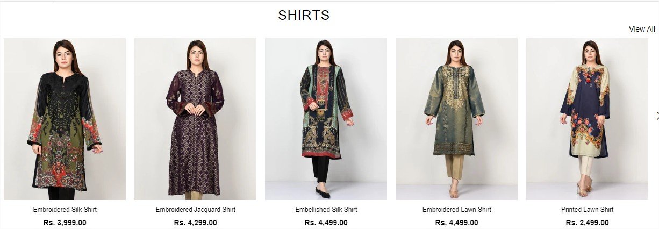Click the Embroidered Silk Shirt title

click(x=65, y=210)
